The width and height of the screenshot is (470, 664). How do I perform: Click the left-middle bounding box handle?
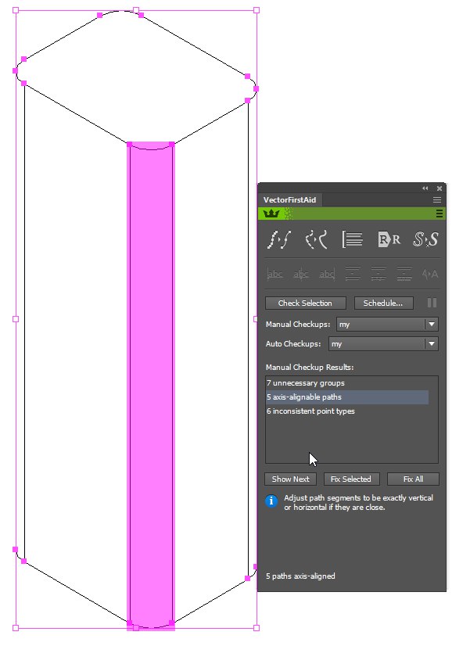coord(16,319)
